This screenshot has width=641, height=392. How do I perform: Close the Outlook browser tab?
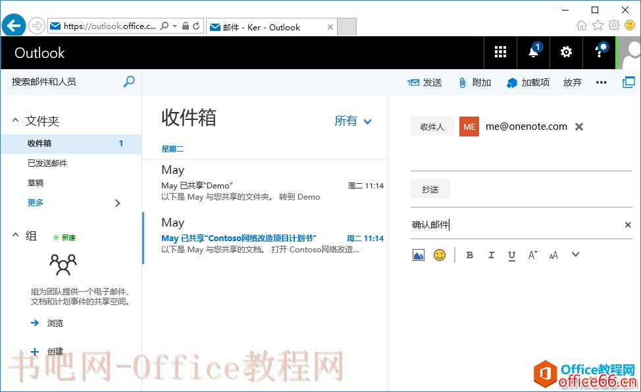pos(330,28)
